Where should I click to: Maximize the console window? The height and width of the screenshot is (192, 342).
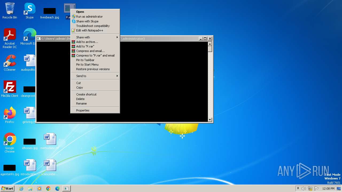click(x=205, y=39)
